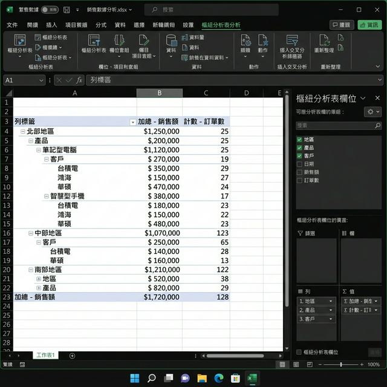This screenshot has height=387, width=387.
Task: Open the dropdown on the Σ 加總 value field
Action: pyautogui.click(x=376, y=301)
